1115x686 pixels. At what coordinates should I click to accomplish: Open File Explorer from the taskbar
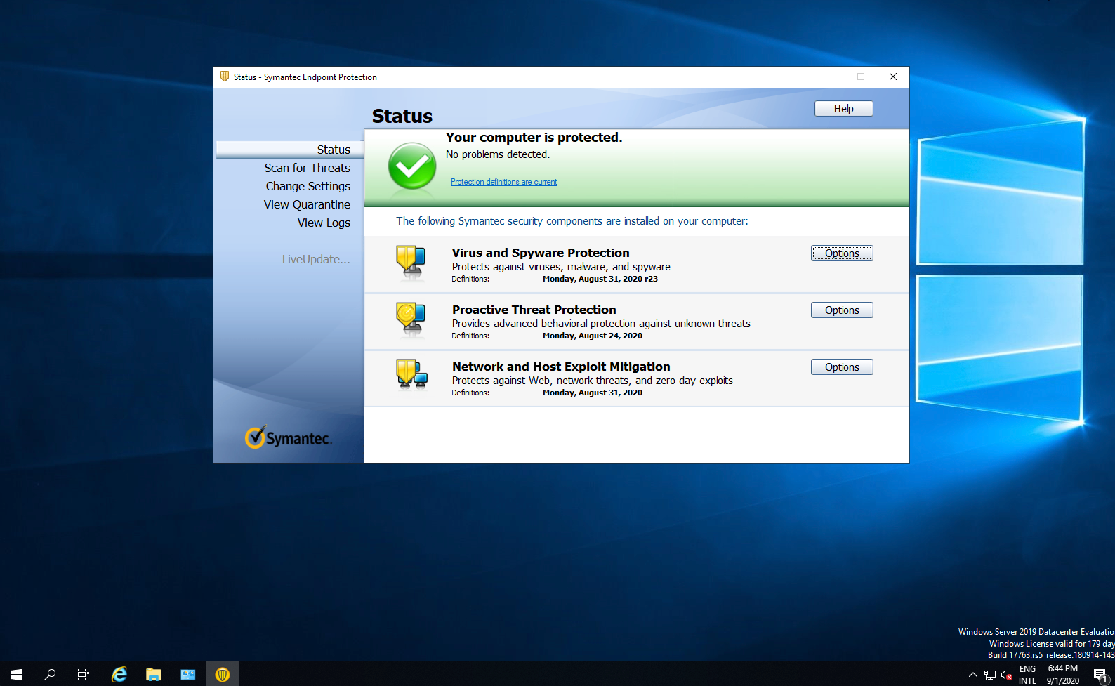(153, 674)
